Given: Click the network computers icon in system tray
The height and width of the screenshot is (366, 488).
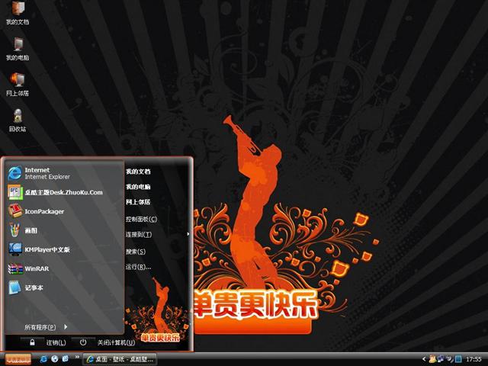Looking at the screenshot, I should point(441,359).
